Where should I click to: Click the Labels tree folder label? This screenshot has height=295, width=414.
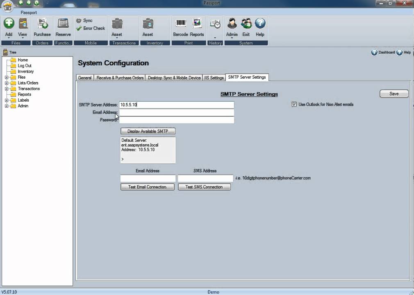pos(23,100)
